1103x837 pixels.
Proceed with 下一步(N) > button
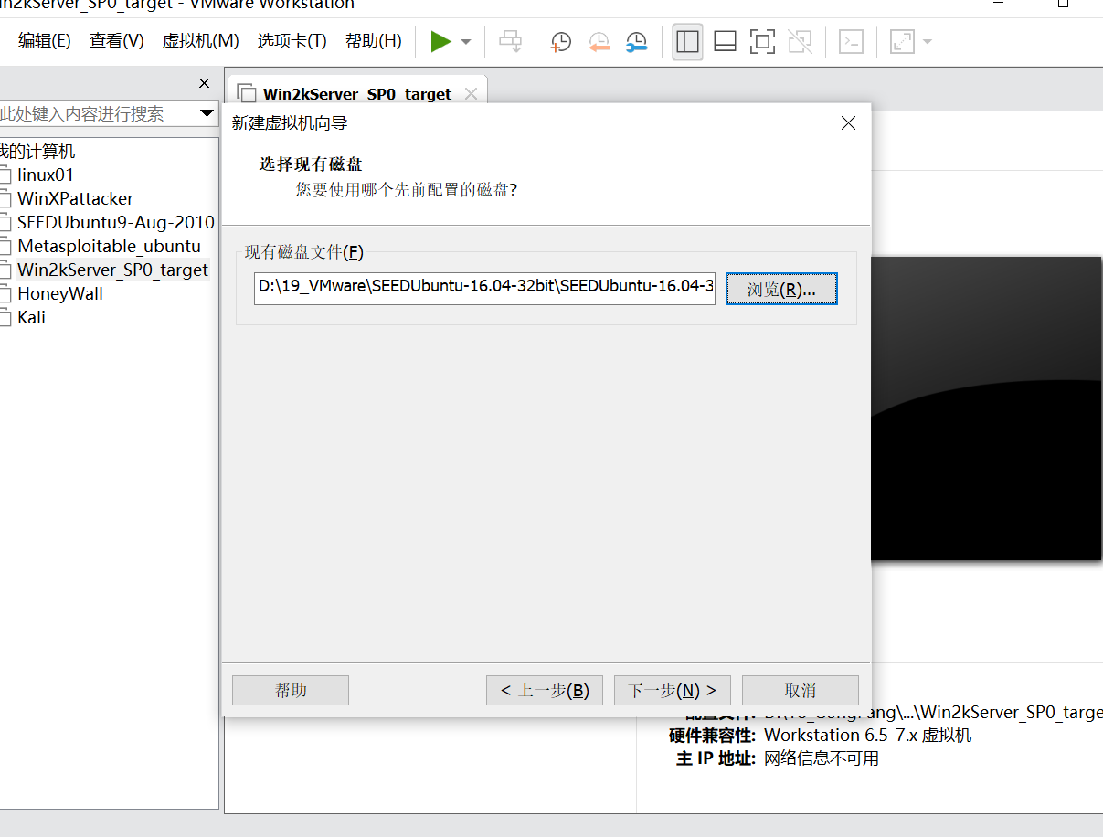[673, 690]
